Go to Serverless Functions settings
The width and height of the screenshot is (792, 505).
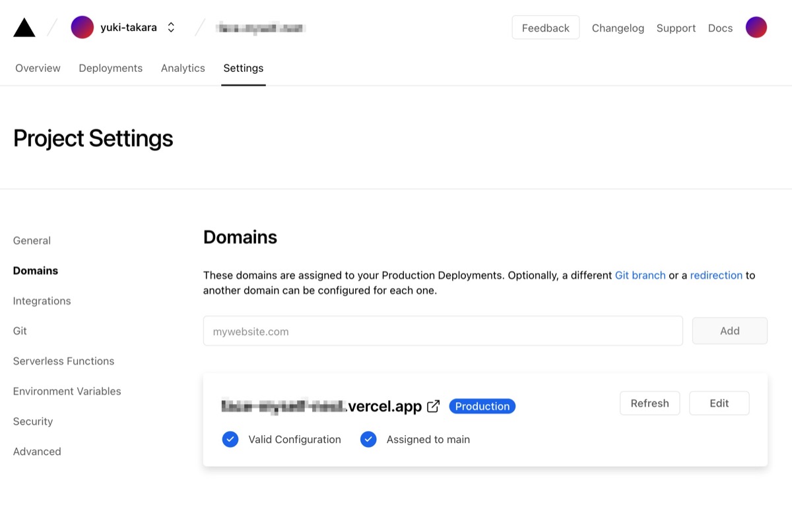(x=63, y=361)
